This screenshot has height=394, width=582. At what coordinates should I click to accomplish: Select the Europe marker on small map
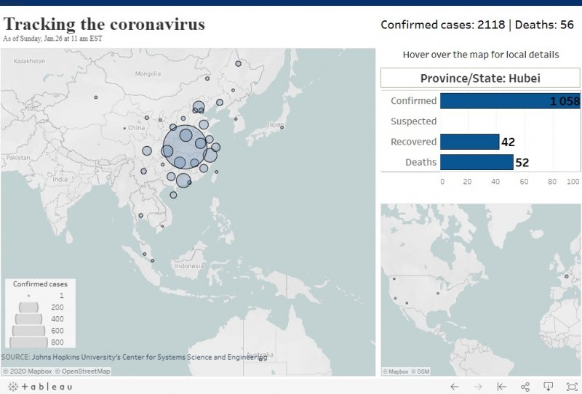click(567, 276)
